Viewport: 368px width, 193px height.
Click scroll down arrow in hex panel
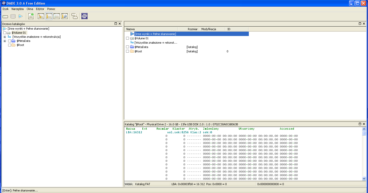tap(364, 179)
